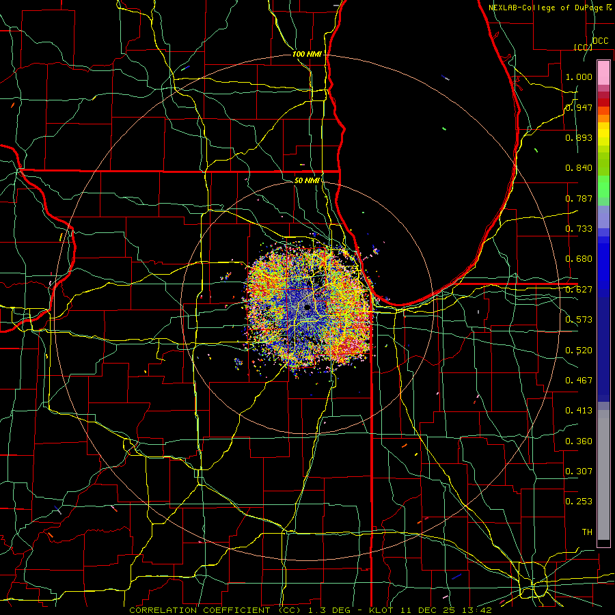615x615 pixels.
Task: Click the 0.787 scale value
Action: pos(579,198)
